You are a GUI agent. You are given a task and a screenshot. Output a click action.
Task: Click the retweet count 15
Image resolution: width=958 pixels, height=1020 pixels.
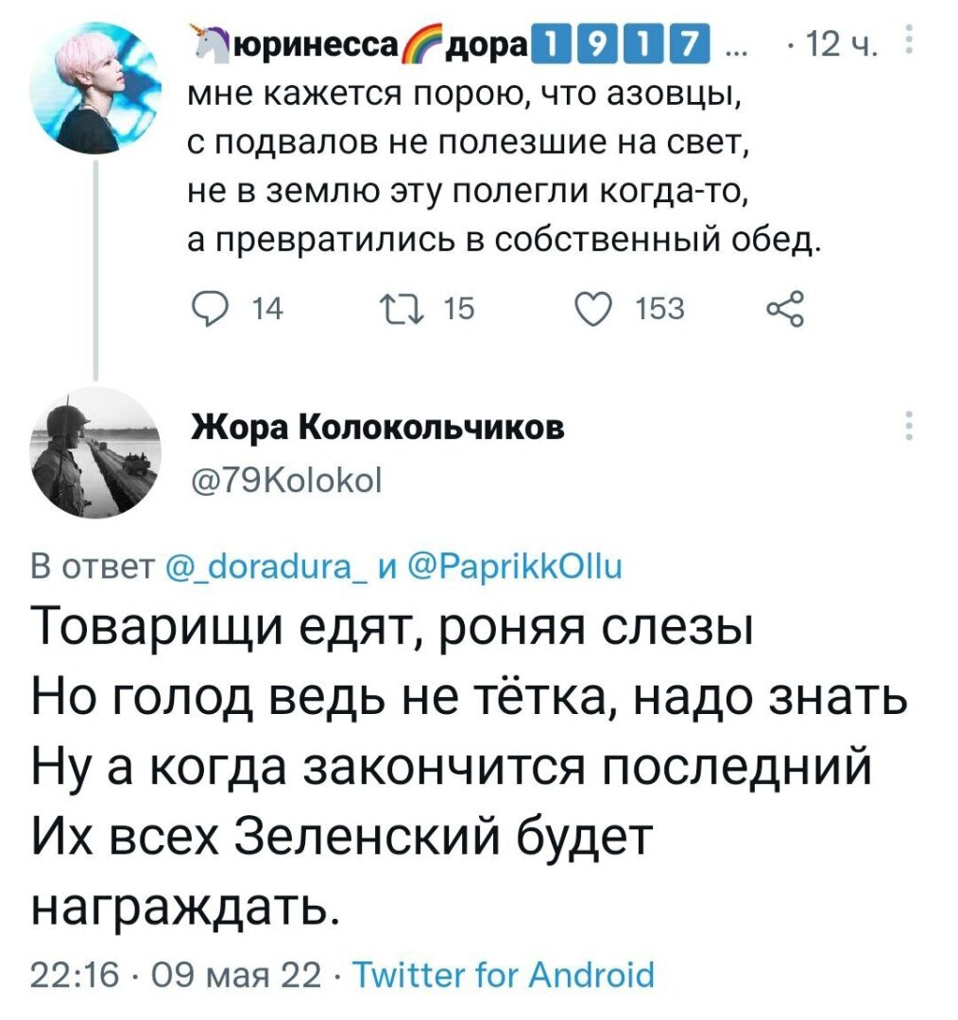(x=459, y=308)
